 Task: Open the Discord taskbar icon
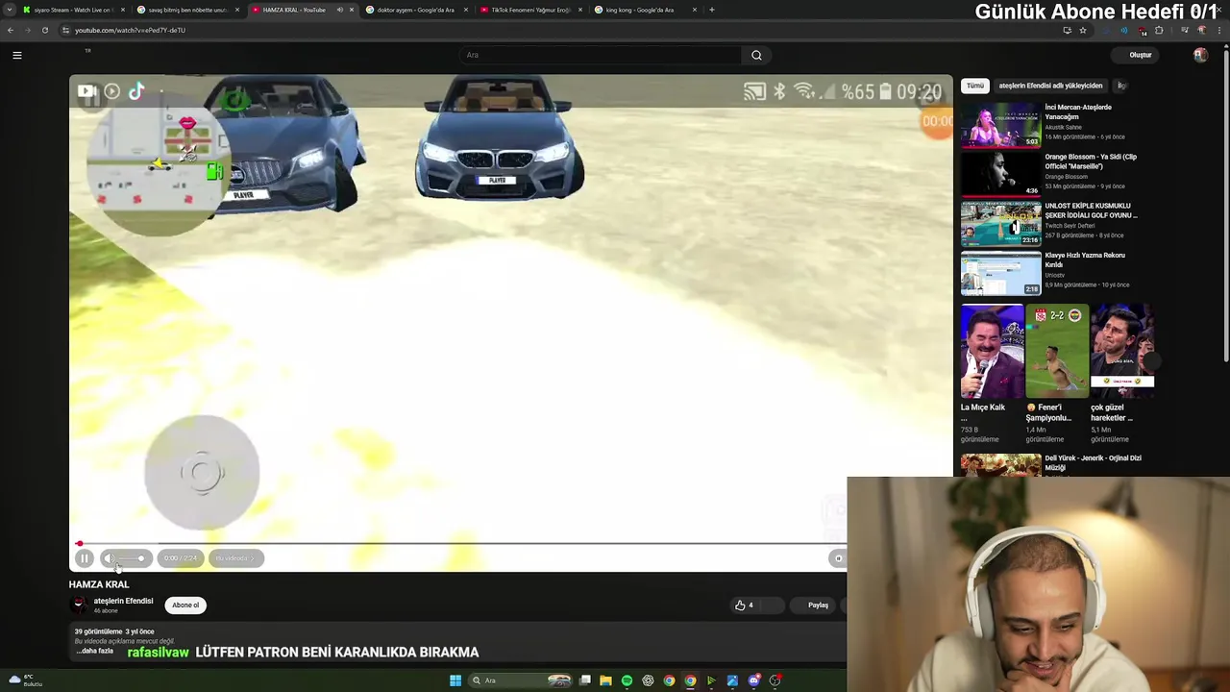coord(753,680)
